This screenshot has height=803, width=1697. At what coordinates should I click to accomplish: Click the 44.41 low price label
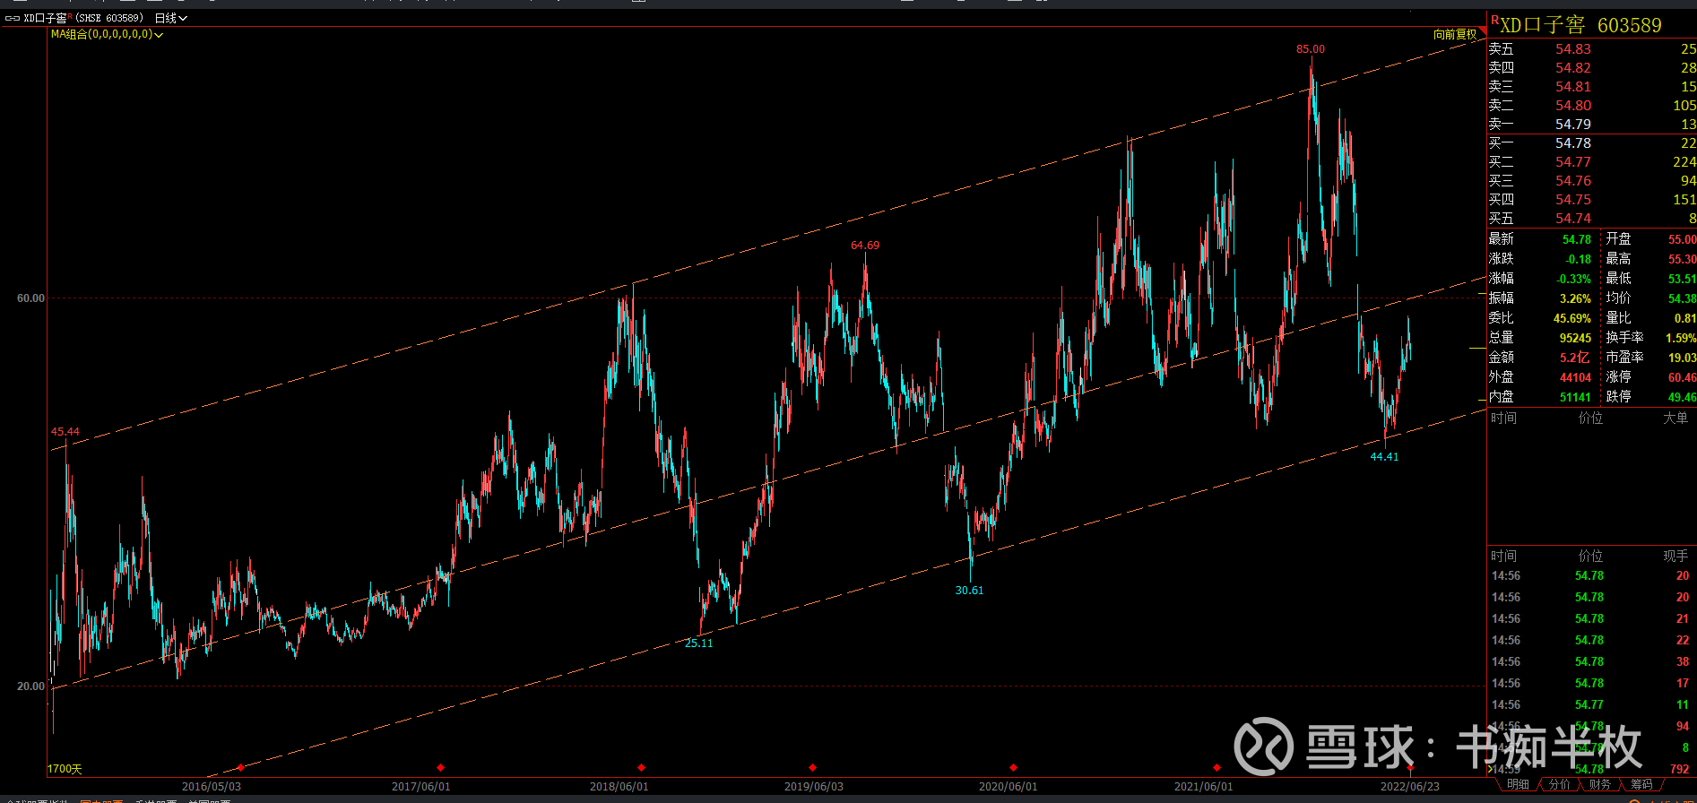pyautogui.click(x=1384, y=457)
